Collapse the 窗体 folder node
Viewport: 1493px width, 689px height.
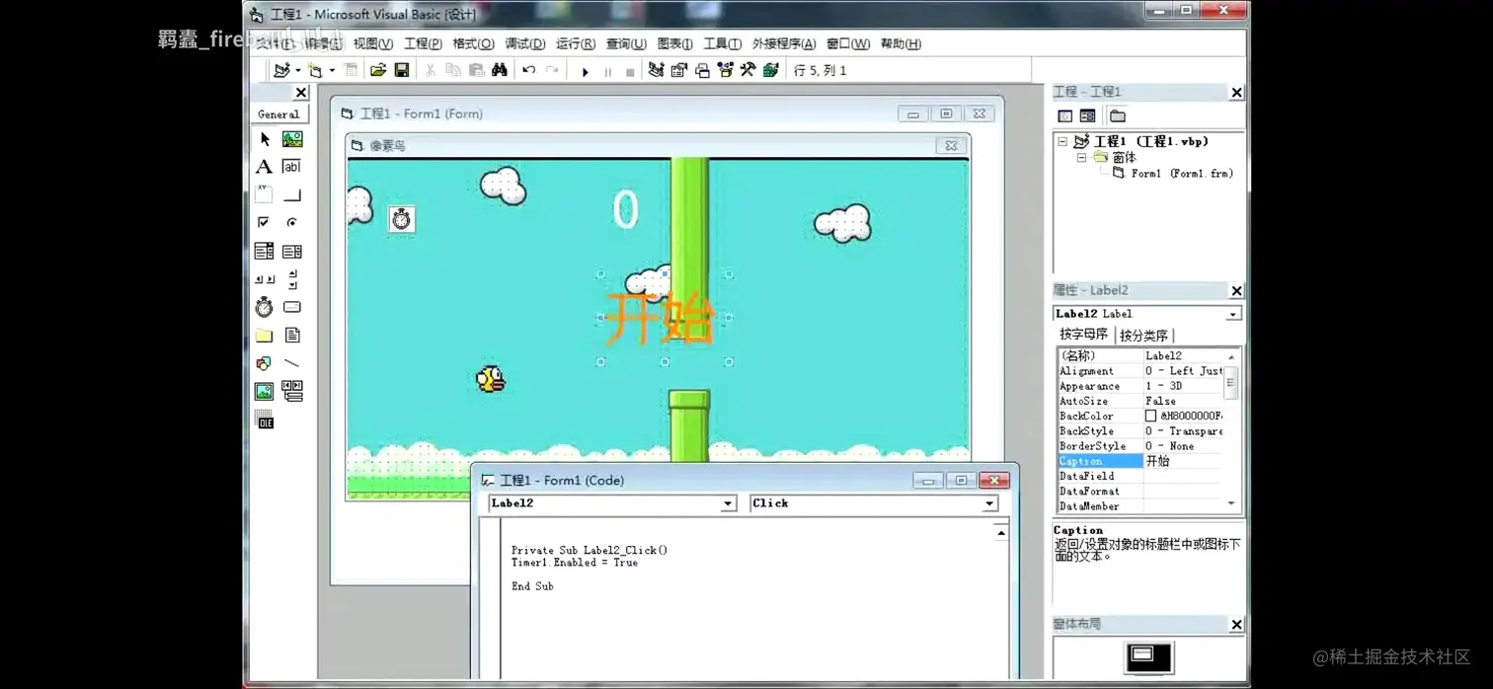point(1082,157)
